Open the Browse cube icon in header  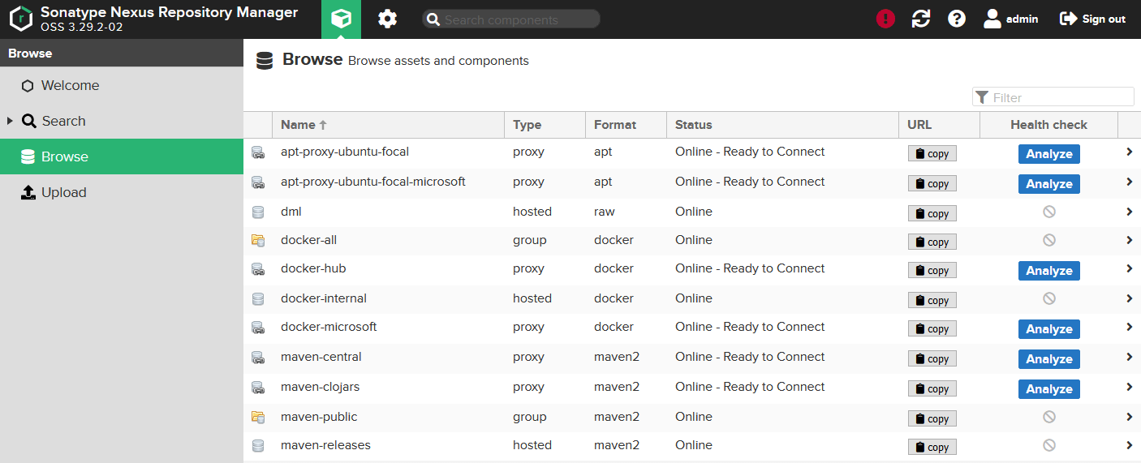pos(341,19)
